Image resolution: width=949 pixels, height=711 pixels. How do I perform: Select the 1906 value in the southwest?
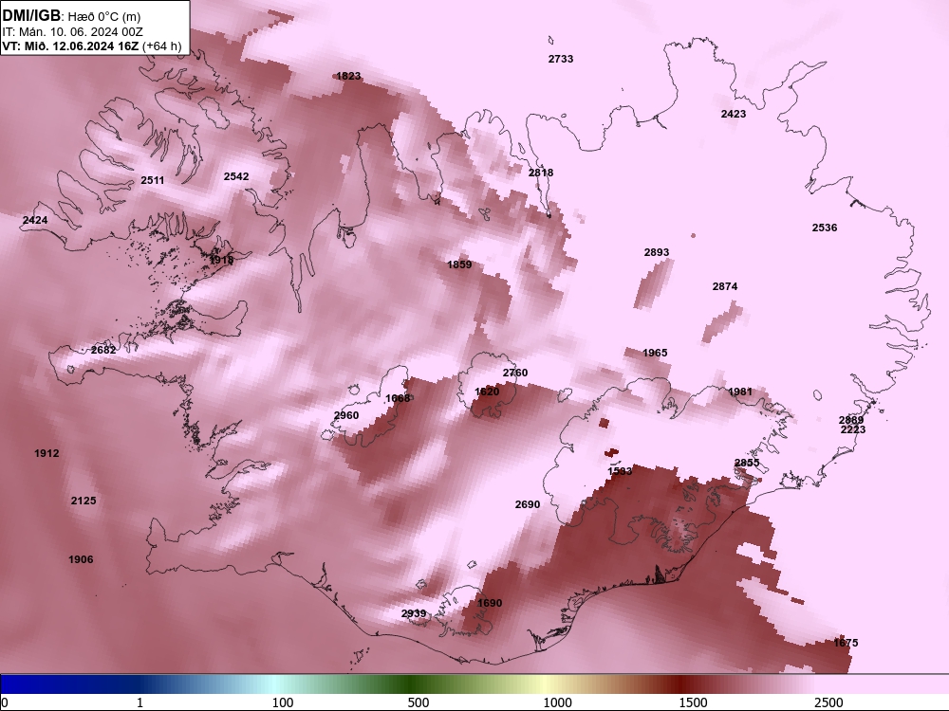click(81, 559)
